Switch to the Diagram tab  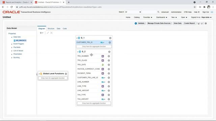(x=42, y=29)
